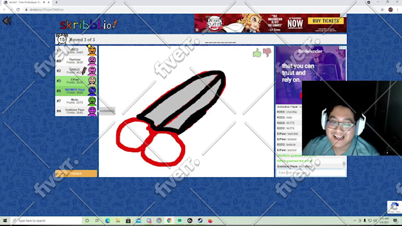Click "BUY TICKETS" in the banner ad
This screenshot has height=226, width=402.
click(326, 21)
